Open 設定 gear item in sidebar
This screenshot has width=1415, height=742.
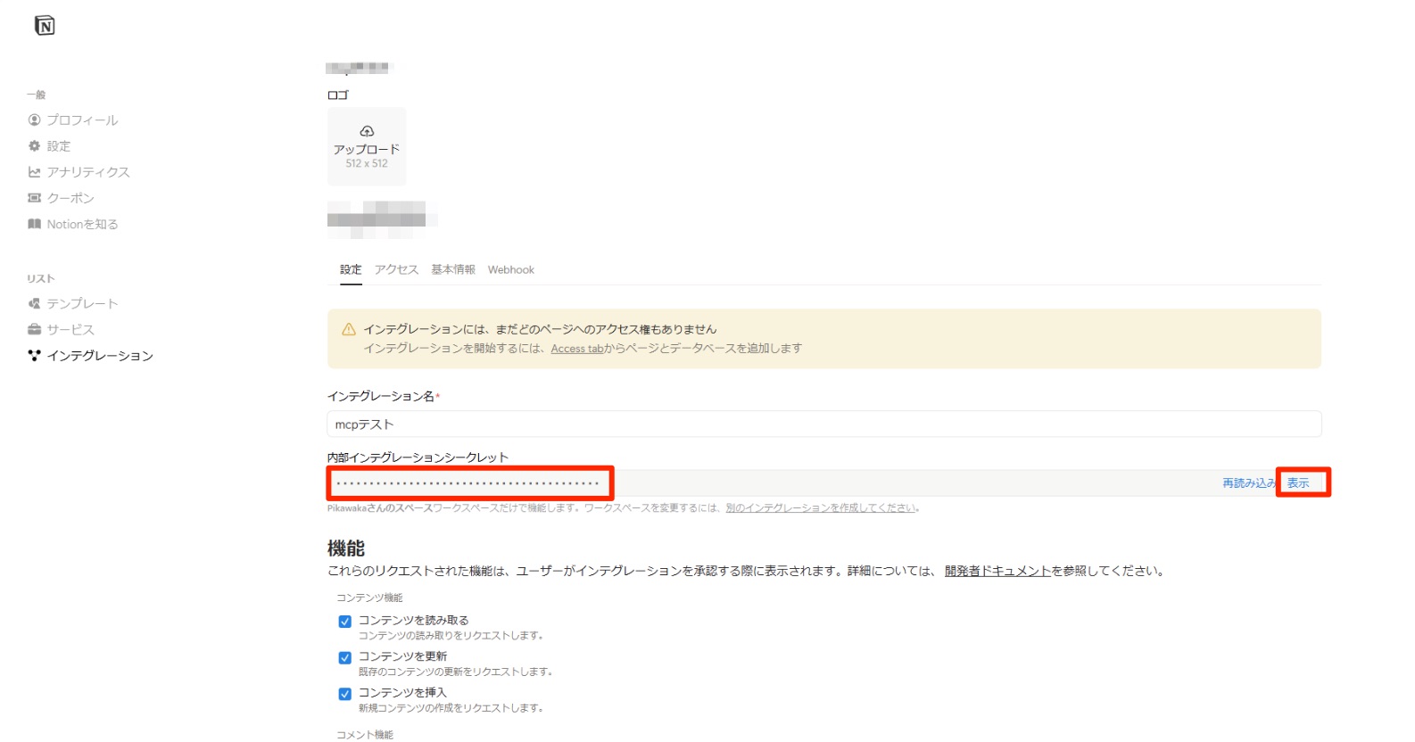pos(58,146)
